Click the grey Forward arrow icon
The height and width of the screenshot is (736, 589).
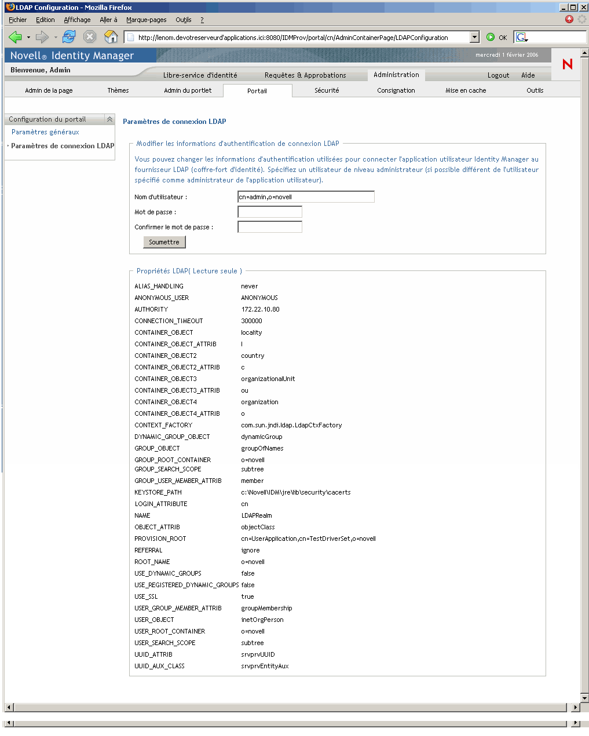(42, 37)
